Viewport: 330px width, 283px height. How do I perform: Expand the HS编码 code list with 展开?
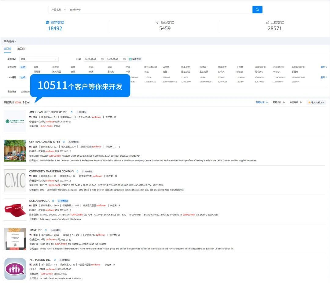pyautogui.click(x=324, y=77)
